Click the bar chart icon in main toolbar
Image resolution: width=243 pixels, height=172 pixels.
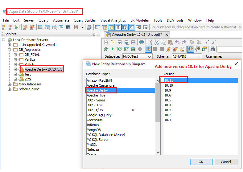(145, 27)
